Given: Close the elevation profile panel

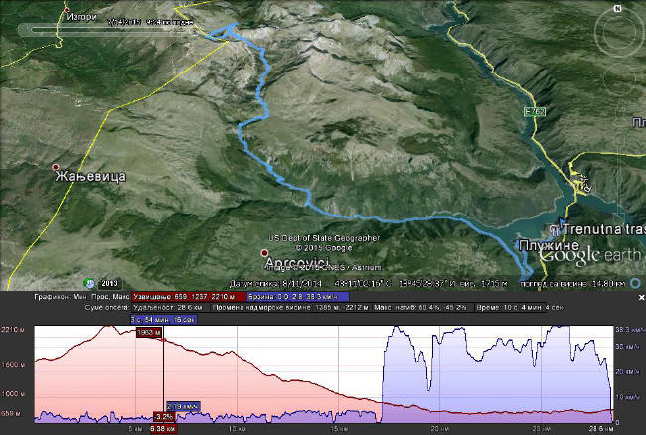Looking at the screenshot, I should (x=635, y=295).
